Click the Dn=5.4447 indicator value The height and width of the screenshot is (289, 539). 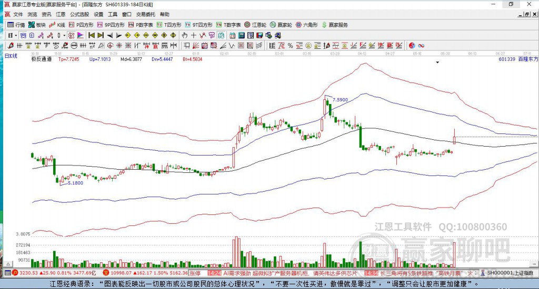click(x=162, y=59)
